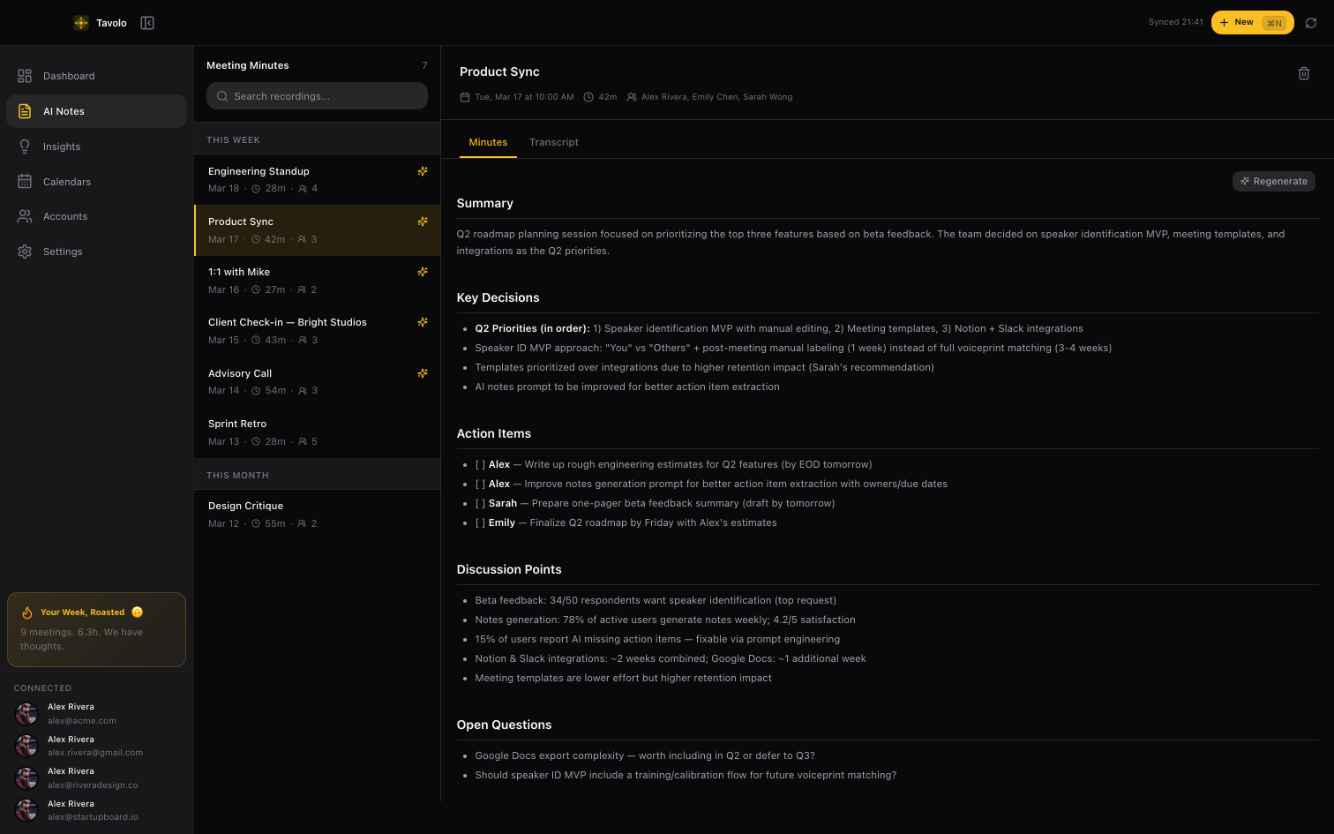Click the sparkle icon on Advisory Call
Image resolution: width=1334 pixels, height=834 pixels.
pos(423,373)
